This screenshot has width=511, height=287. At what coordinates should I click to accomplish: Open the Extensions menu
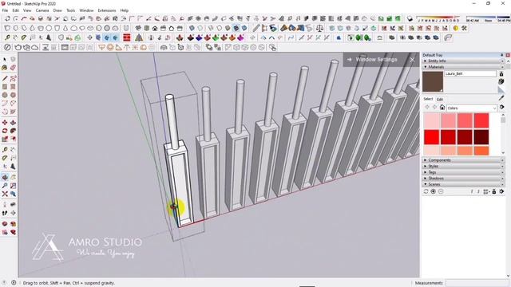tap(107, 10)
